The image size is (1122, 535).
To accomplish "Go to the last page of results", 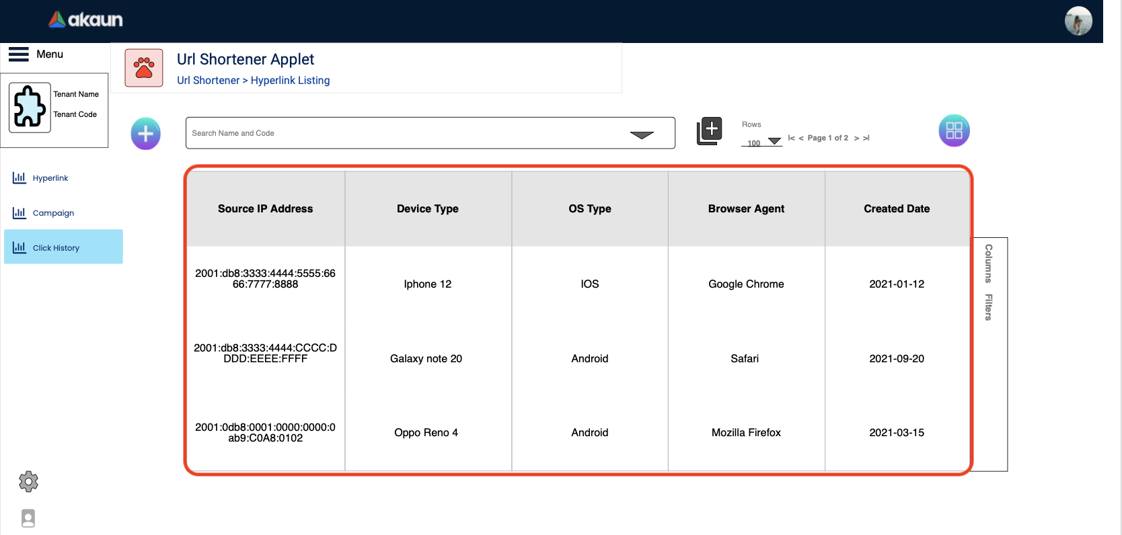I will pyautogui.click(x=866, y=138).
